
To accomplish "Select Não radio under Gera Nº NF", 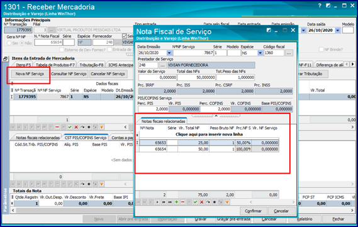I will (22, 43).
